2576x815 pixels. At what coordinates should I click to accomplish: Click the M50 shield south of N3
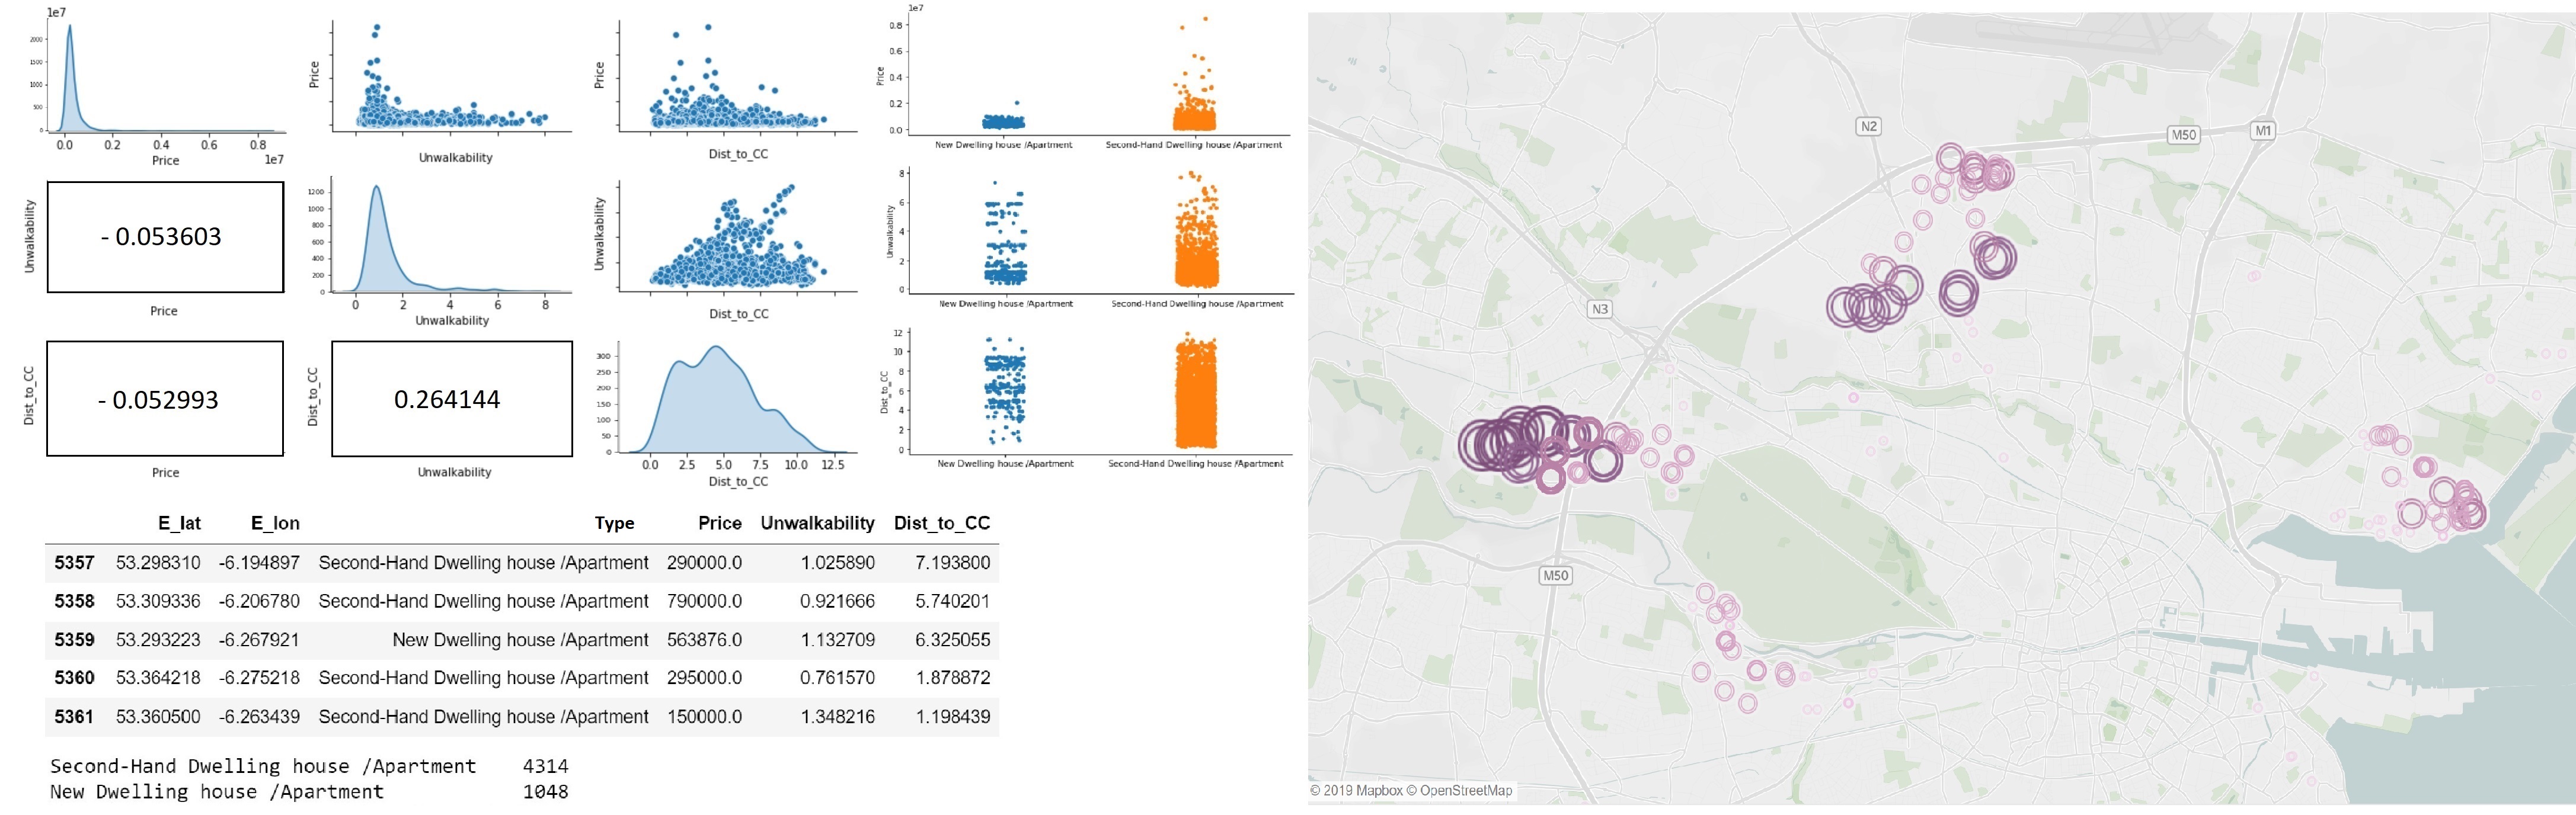(x=1555, y=576)
